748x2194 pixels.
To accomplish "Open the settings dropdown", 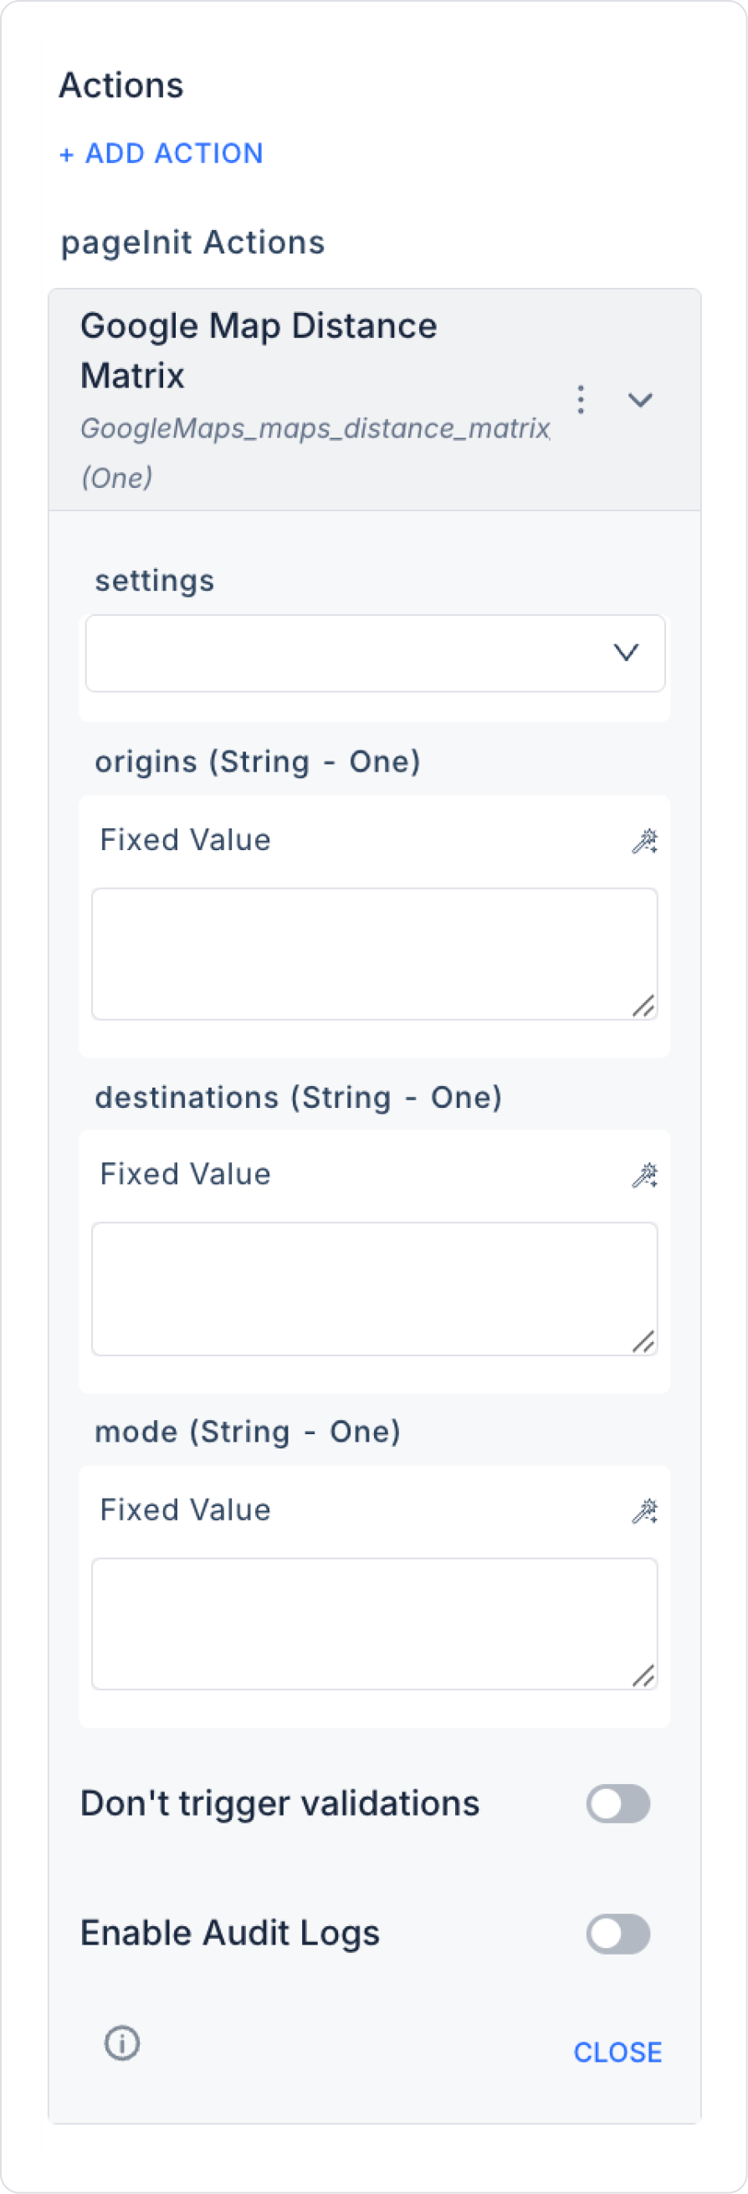I will (375, 654).
